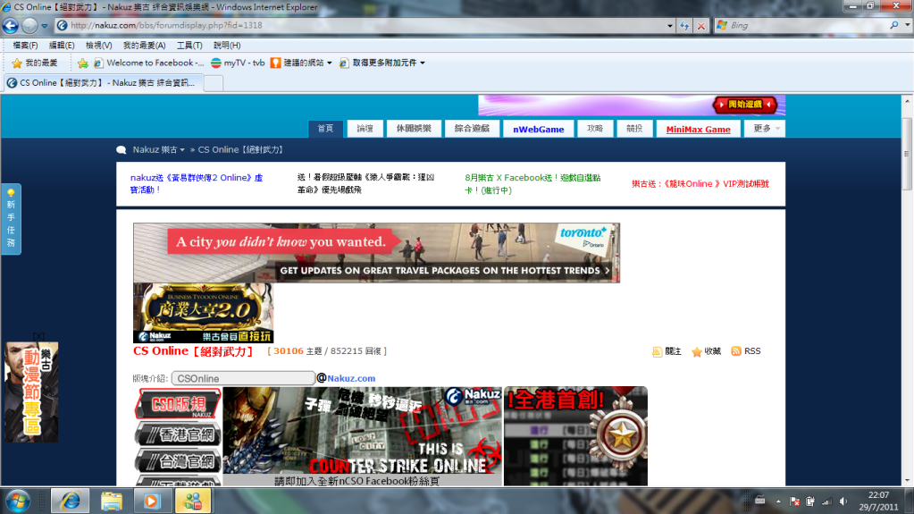Open the 我的最愛(A) menu
This screenshot has width=914, height=514.
pos(144,46)
